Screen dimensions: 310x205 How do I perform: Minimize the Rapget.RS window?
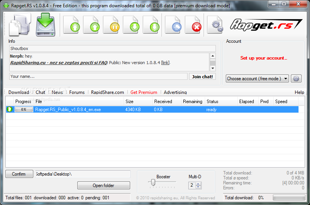click(274, 4)
